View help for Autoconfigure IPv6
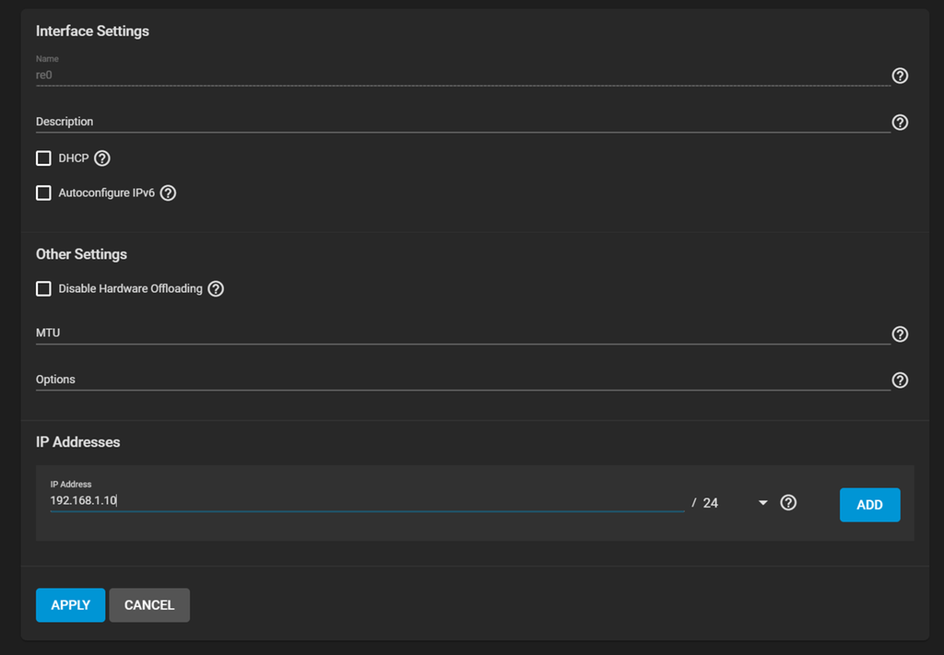 168,193
